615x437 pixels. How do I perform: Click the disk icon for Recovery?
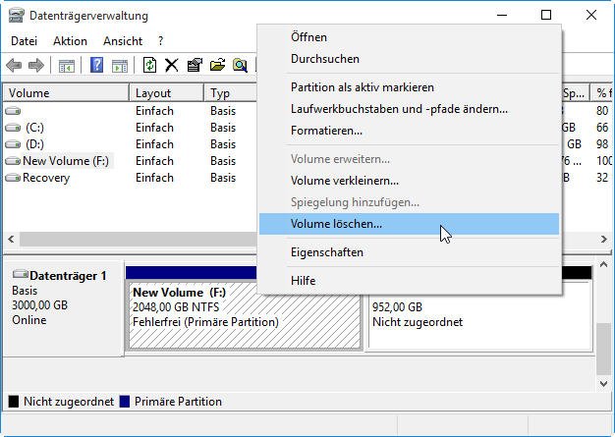click(13, 178)
